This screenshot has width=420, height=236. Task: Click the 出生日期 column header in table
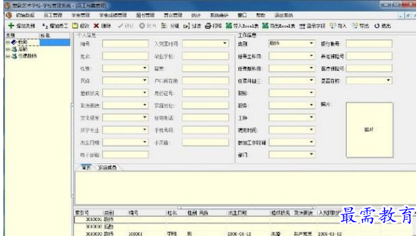[x=237, y=213]
